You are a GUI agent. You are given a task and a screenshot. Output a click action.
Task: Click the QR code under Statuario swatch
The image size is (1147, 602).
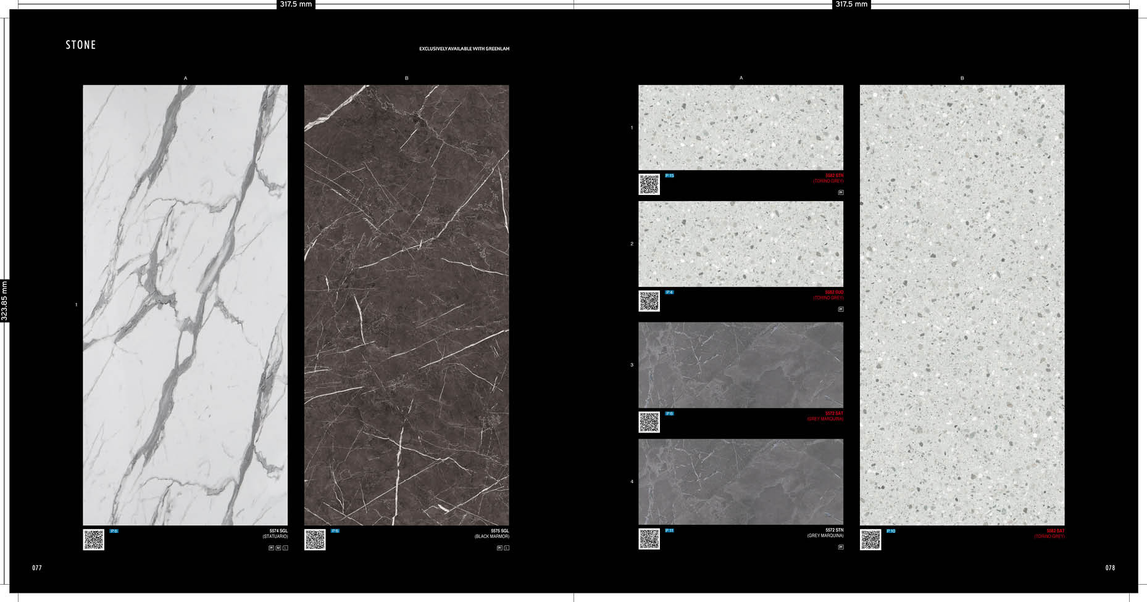93,540
